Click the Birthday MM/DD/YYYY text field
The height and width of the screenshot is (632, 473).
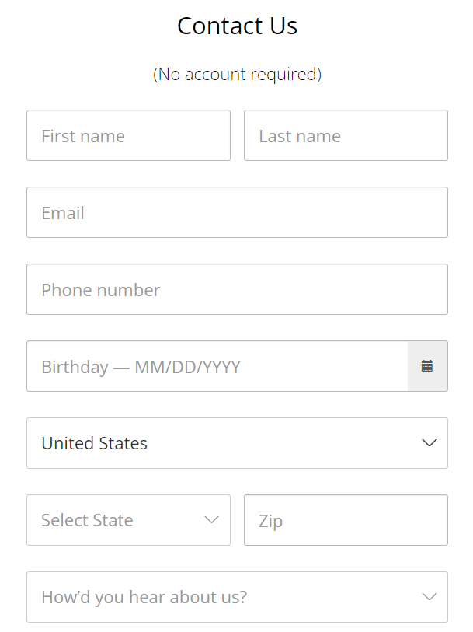coord(217,366)
